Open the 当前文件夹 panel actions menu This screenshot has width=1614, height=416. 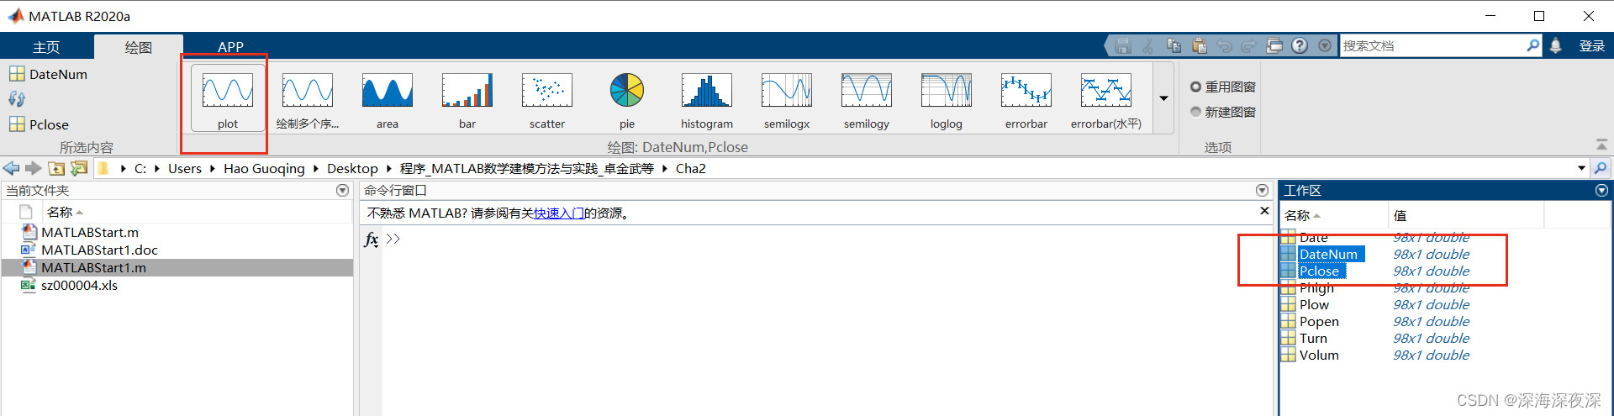342,191
